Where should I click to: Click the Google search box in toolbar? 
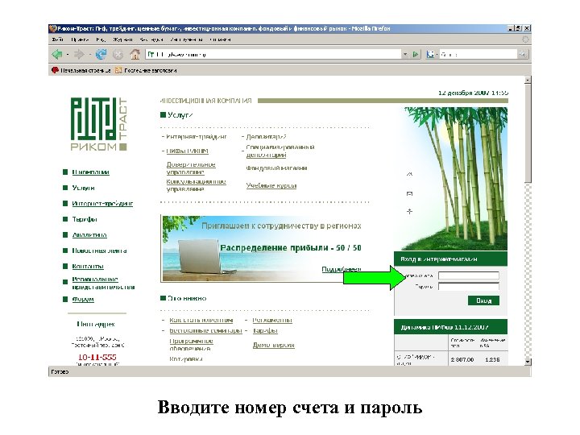click(478, 55)
